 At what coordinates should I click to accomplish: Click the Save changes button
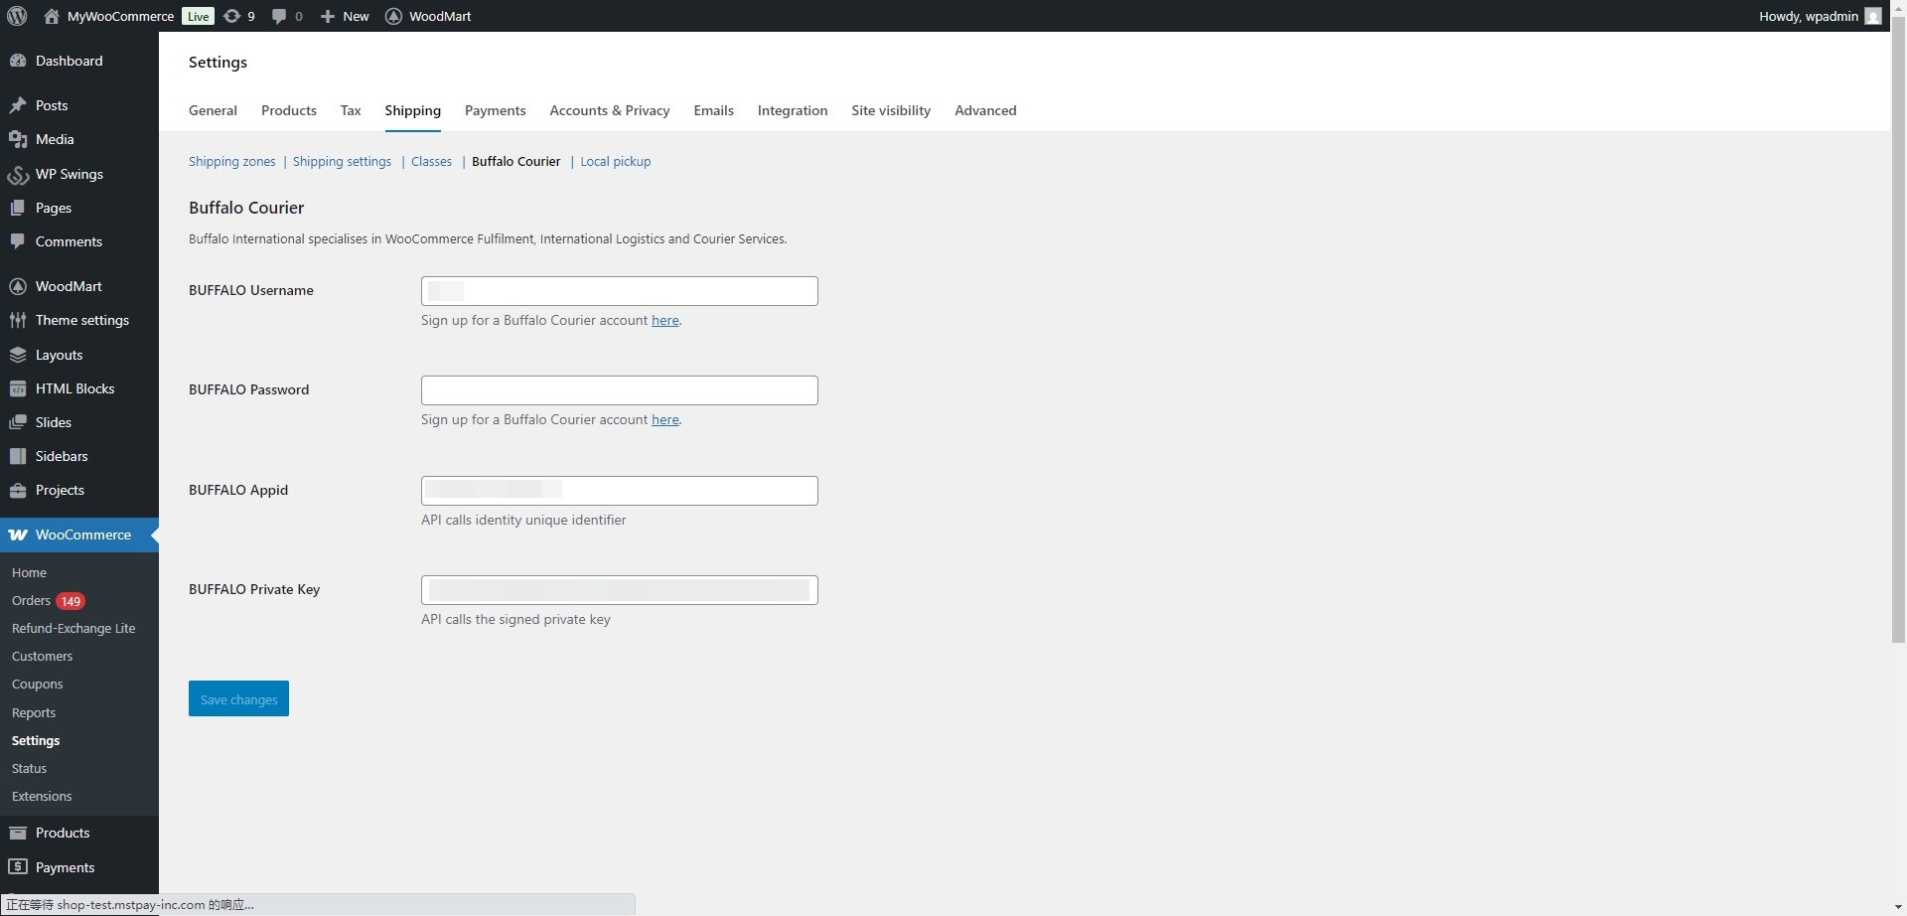pyautogui.click(x=238, y=698)
